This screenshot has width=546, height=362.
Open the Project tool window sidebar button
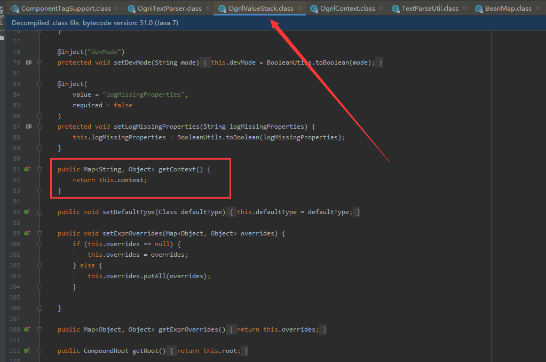coord(3,20)
